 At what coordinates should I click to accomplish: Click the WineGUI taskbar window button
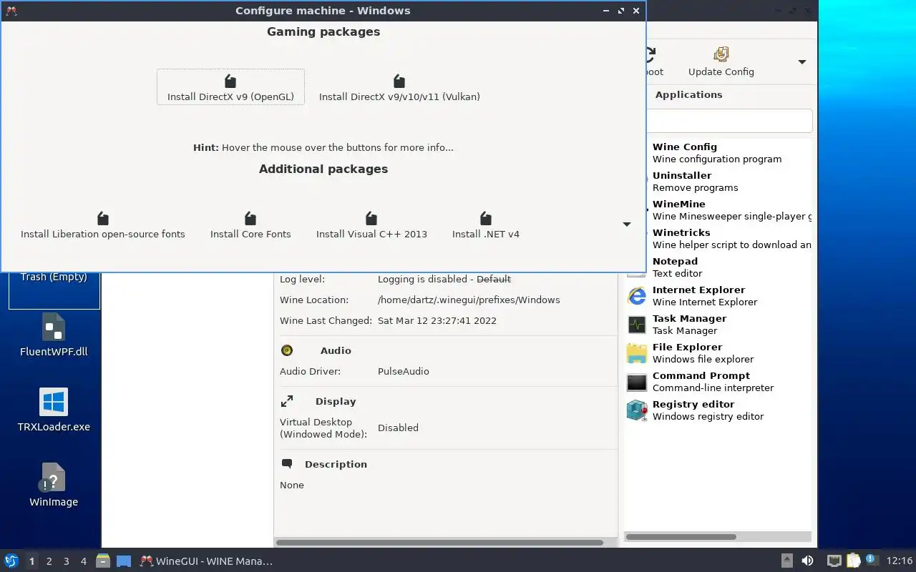point(207,561)
